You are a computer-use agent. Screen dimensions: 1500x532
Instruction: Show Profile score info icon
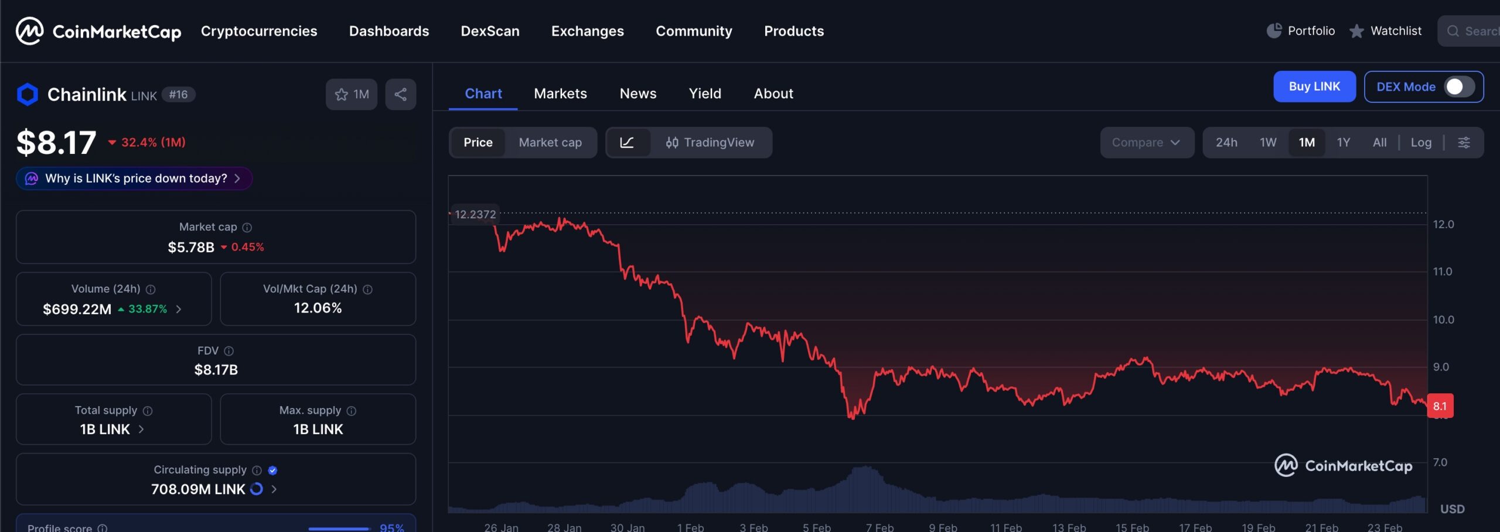click(x=103, y=528)
